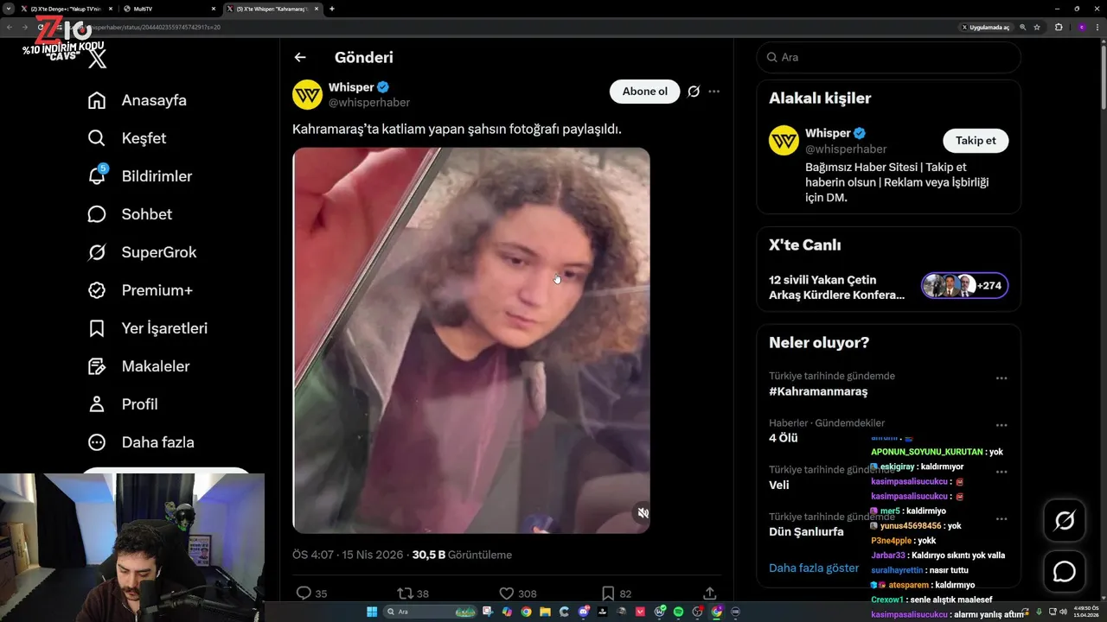Open post's three-dot more options menu

[x=713, y=92]
